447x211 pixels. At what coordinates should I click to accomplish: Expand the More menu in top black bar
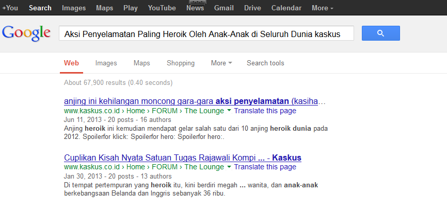point(323,8)
